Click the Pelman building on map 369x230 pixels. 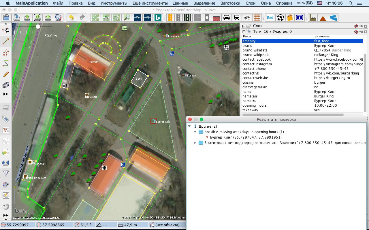[93, 62]
